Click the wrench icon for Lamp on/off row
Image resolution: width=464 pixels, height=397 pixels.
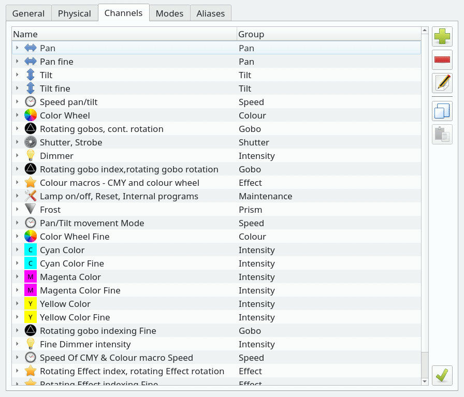31,196
